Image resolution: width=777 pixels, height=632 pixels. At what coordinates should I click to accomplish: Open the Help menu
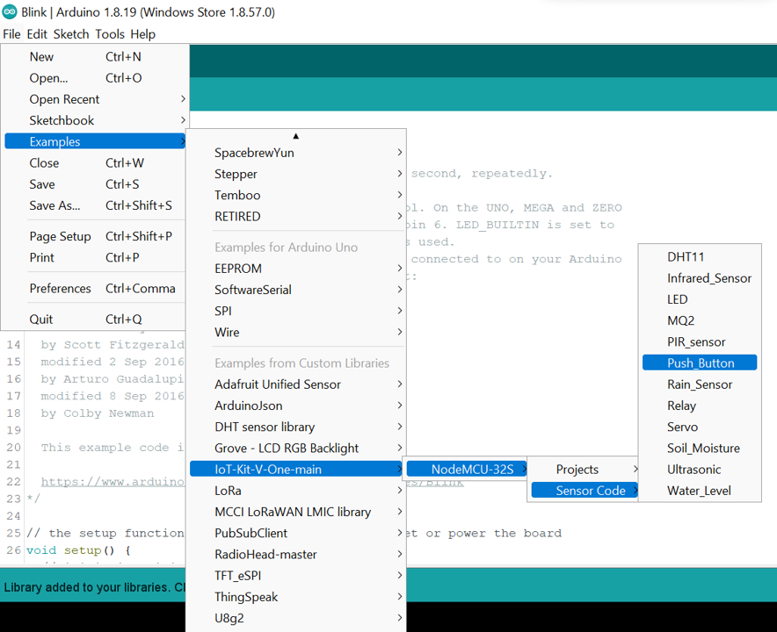(142, 34)
